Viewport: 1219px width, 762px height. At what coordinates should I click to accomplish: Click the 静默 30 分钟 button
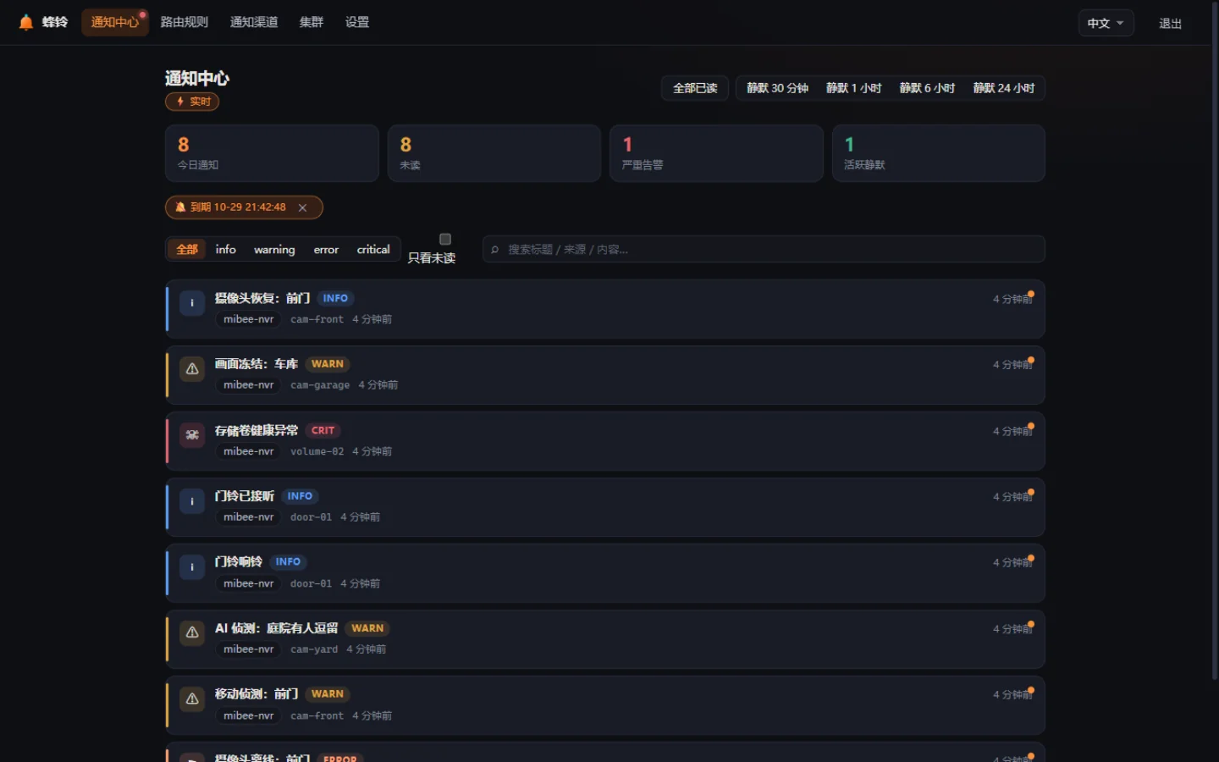click(x=777, y=88)
